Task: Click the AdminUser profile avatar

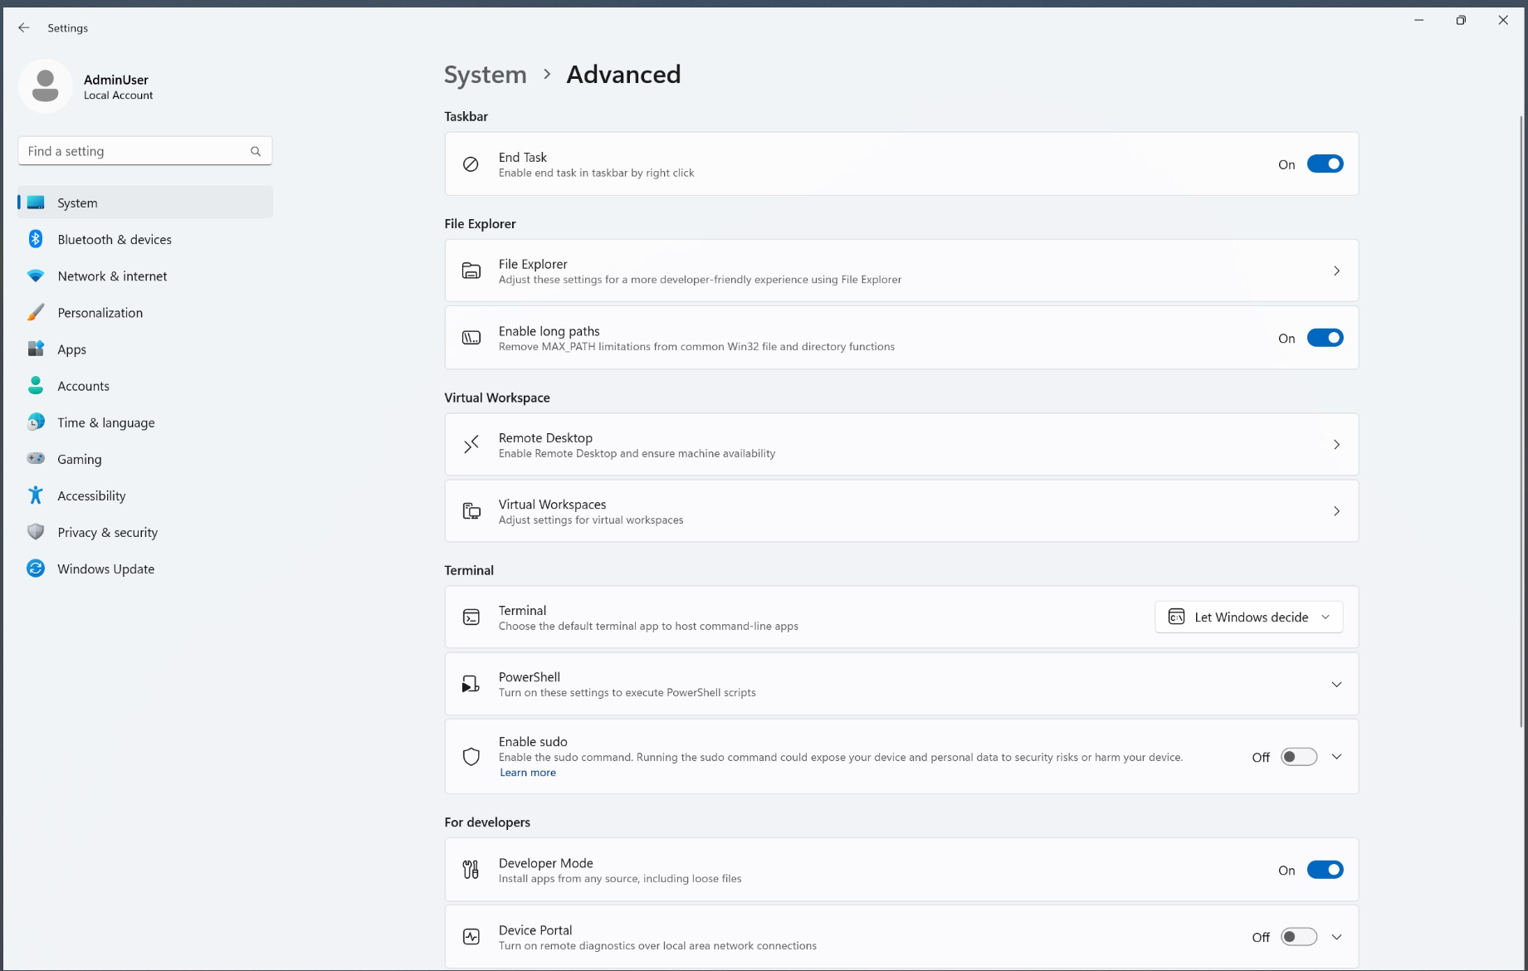Action: point(45,86)
